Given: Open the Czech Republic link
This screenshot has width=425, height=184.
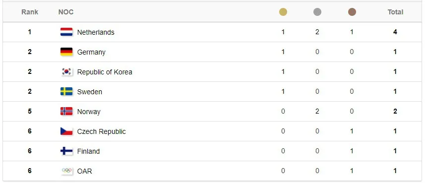Looking at the screenshot, I should (101, 131).
